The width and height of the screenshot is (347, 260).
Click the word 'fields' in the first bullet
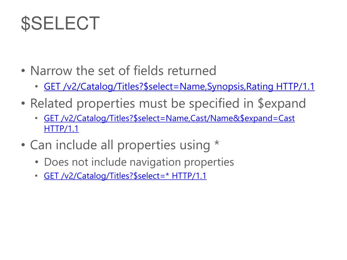(148, 71)
